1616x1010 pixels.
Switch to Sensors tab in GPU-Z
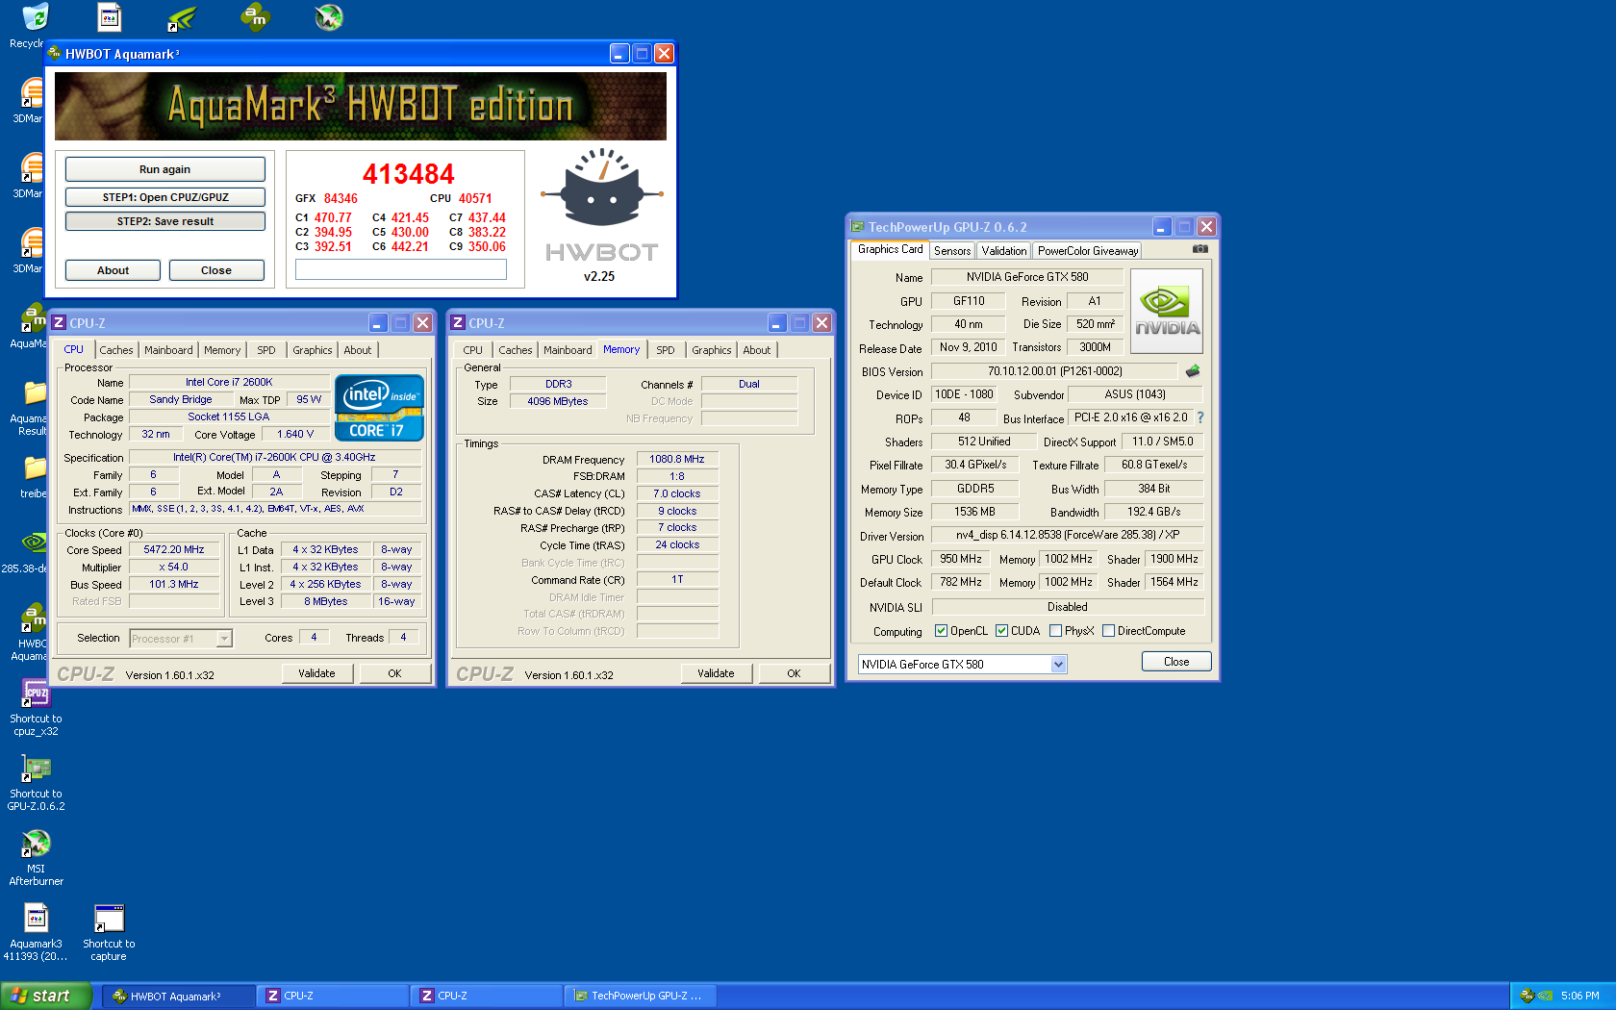click(952, 251)
